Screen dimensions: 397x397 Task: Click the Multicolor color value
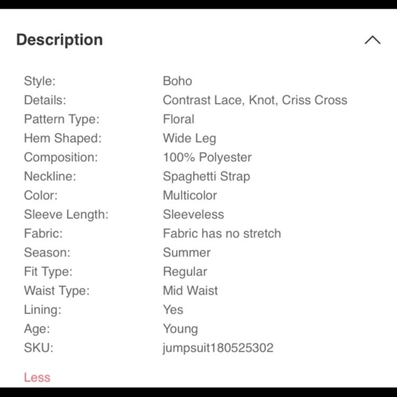190,195
